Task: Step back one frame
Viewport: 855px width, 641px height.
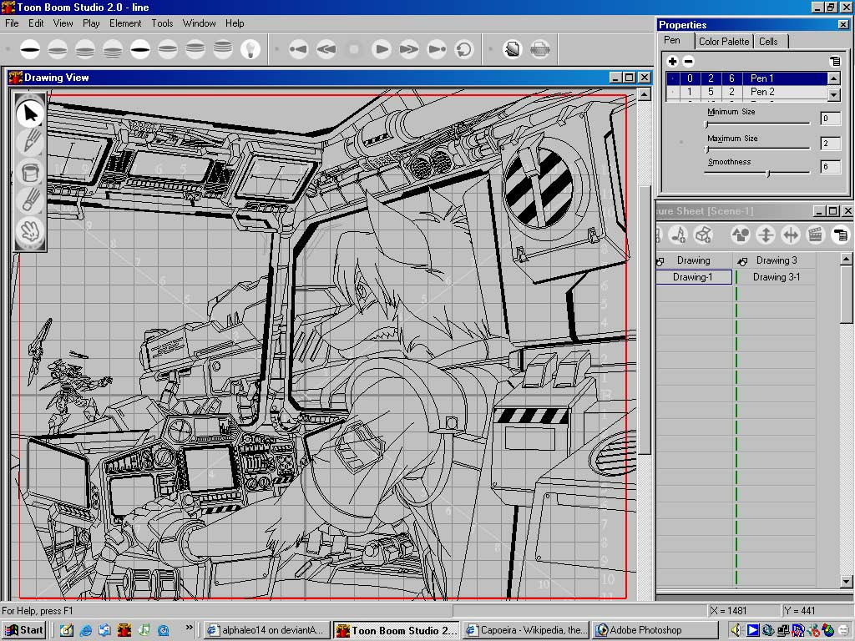Action: [x=326, y=49]
